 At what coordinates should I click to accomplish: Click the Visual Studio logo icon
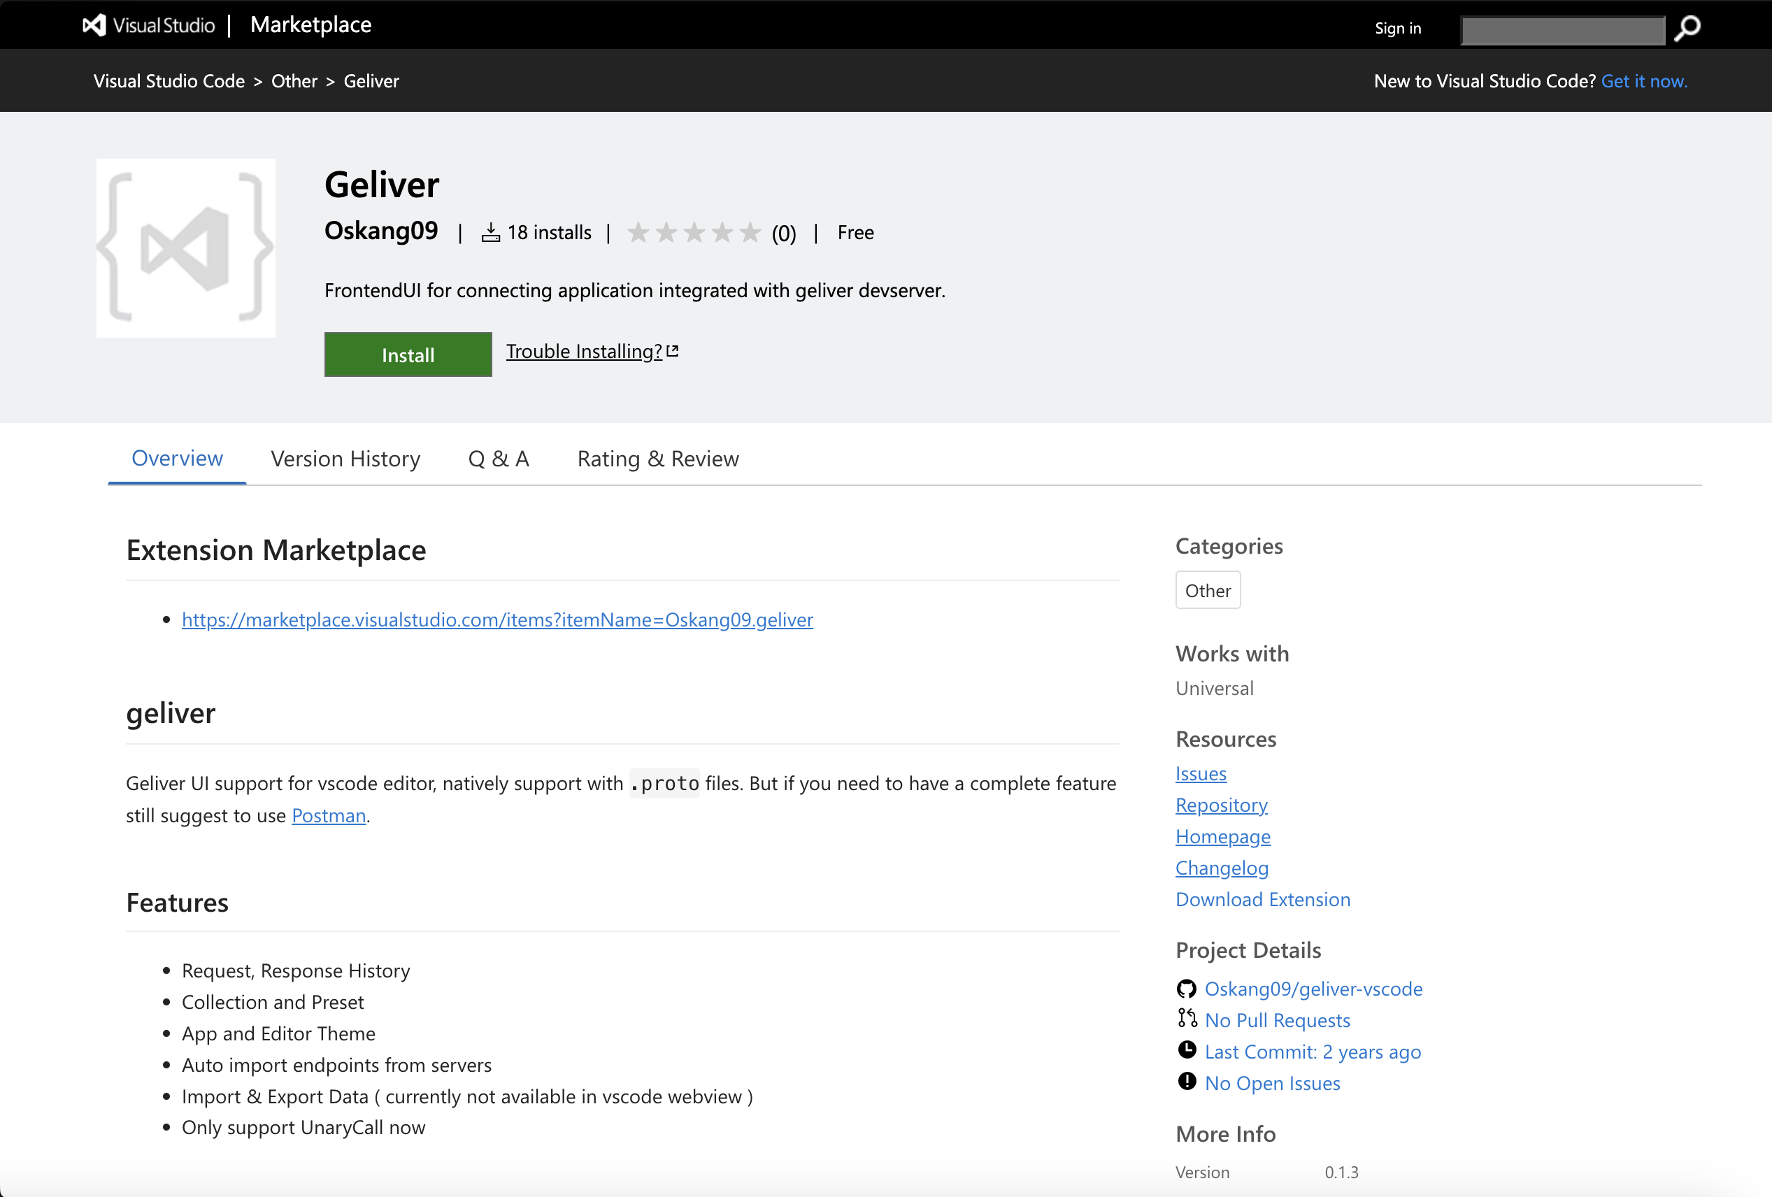click(94, 25)
